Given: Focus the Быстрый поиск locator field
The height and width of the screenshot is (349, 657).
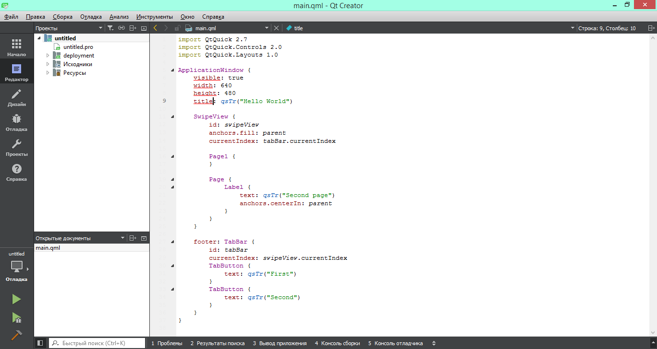Looking at the screenshot, I should coord(97,343).
